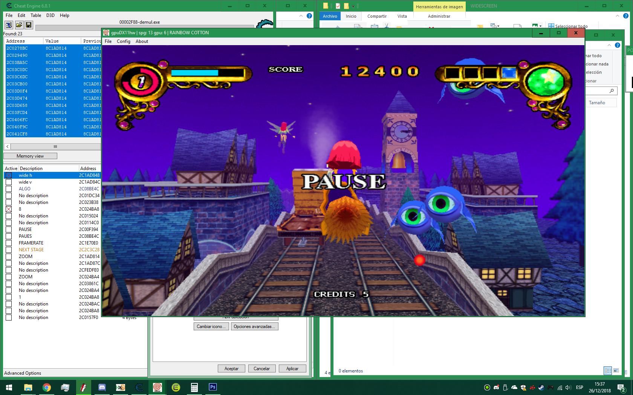Click the volume speaker tray icon

pos(569,387)
